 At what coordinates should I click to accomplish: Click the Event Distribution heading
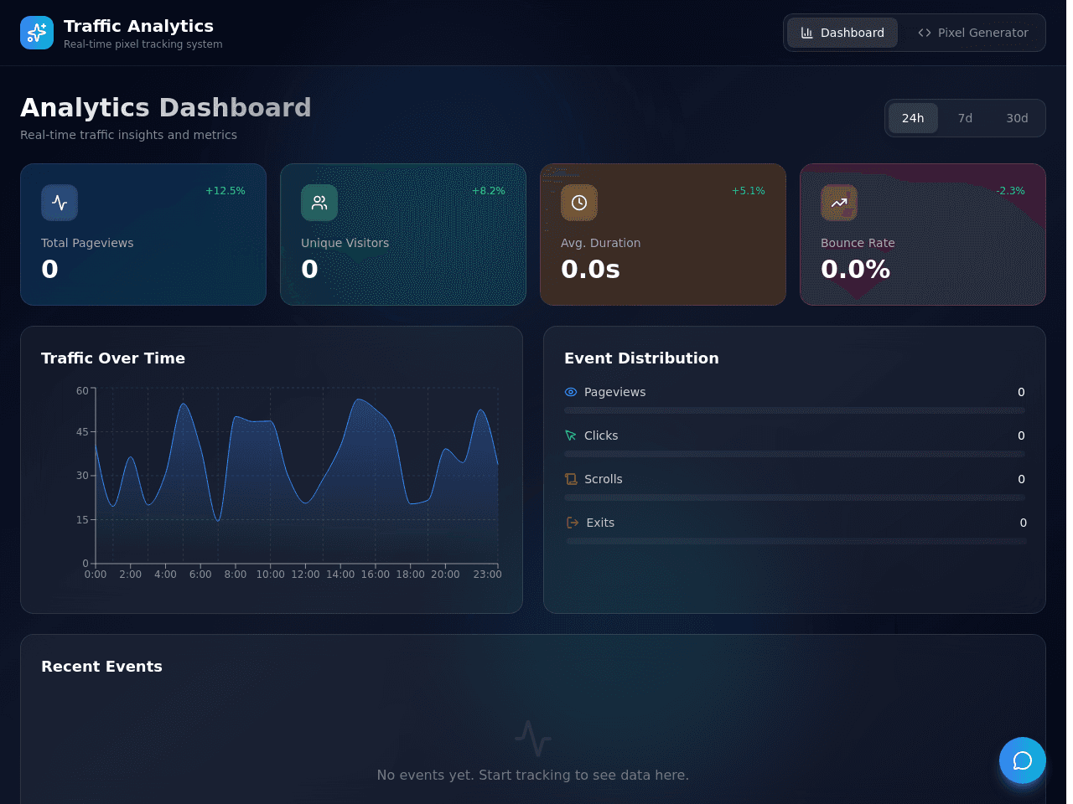point(641,358)
